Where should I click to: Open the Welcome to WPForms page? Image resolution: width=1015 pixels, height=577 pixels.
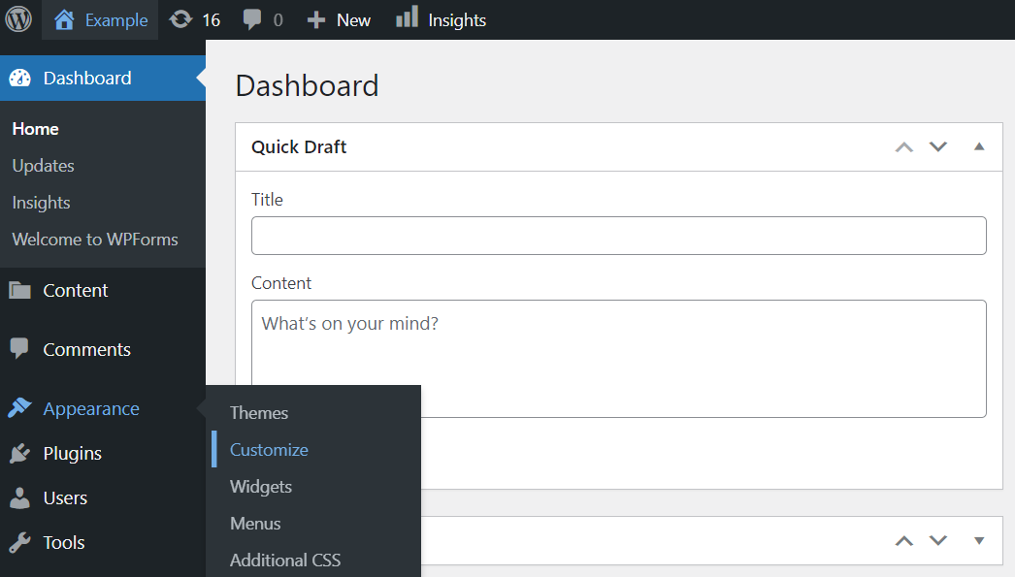point(94,239)
